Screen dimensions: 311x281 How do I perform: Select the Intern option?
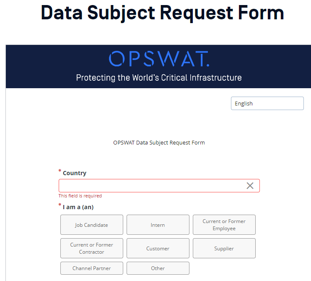pyautogui.click(x=158, y=225)
